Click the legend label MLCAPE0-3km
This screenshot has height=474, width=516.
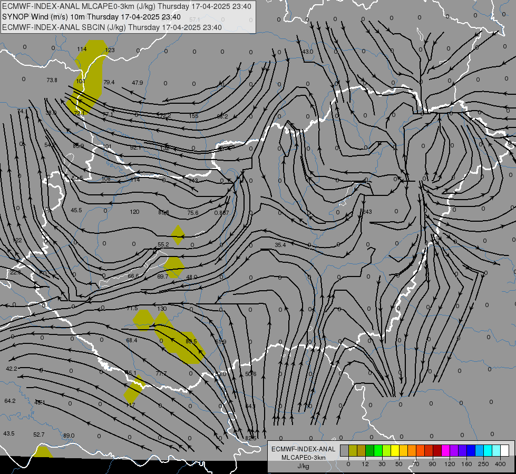(303, 458)
